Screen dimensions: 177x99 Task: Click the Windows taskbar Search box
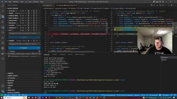(x=15, y=98)
